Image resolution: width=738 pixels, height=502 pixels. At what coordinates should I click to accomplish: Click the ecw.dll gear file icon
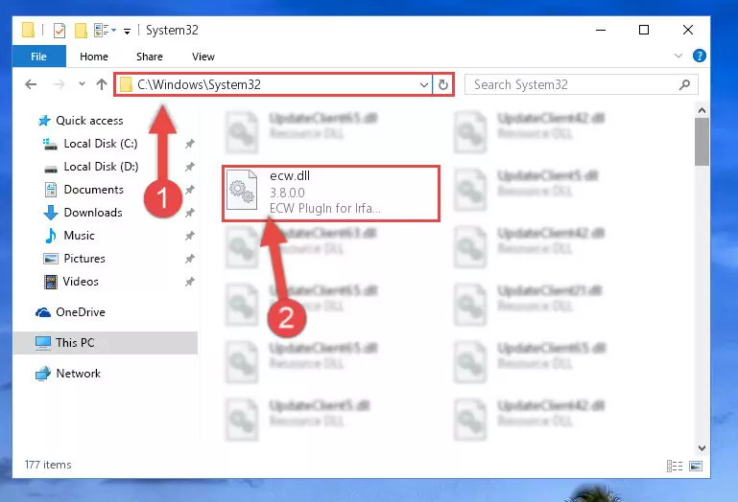(242, 190)
